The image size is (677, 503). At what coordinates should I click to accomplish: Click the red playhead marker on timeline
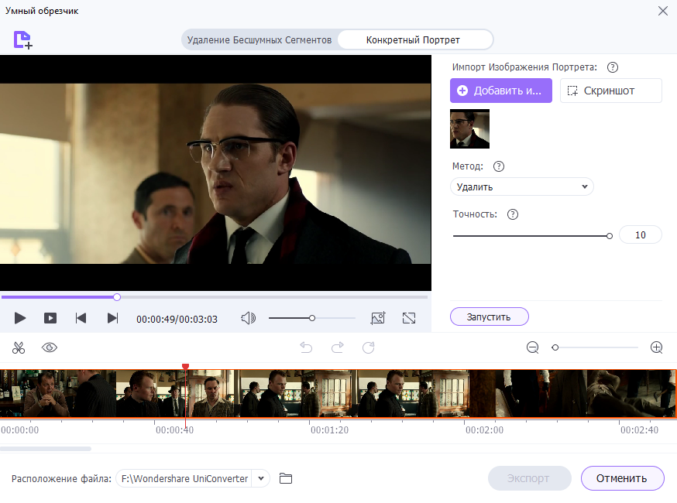[x=186, y=367]
